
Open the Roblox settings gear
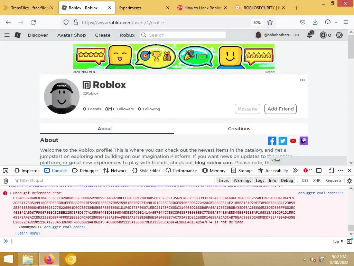tap(339, 35)
